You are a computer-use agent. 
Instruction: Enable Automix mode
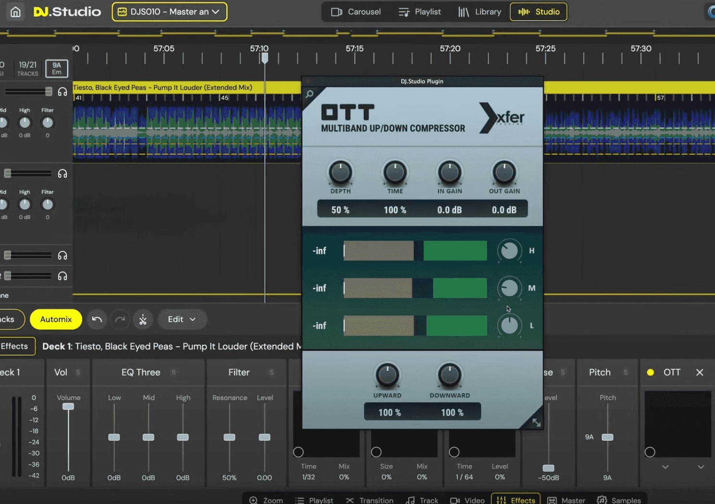click(x=55, y=319)
